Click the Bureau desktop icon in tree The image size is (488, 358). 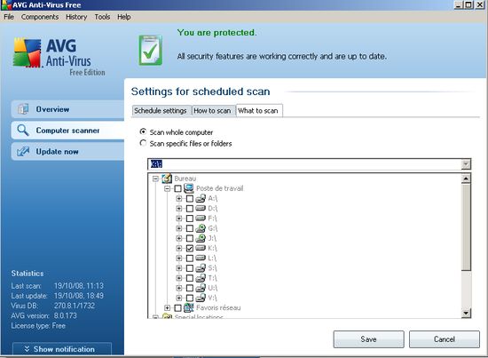pos(167,179)
